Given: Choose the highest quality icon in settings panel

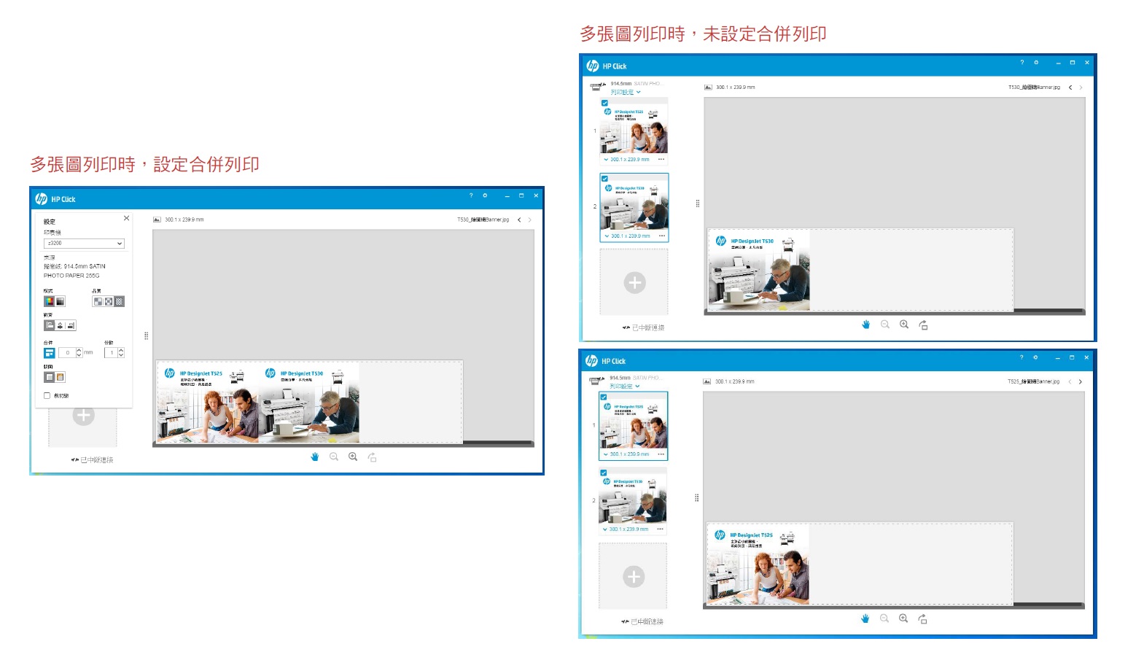Looking at the screenshot, I should coord(120,301).
